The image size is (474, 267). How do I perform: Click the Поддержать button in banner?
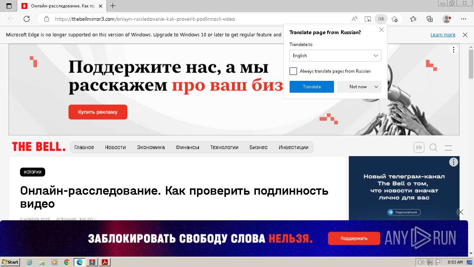[x=354, y=238]
